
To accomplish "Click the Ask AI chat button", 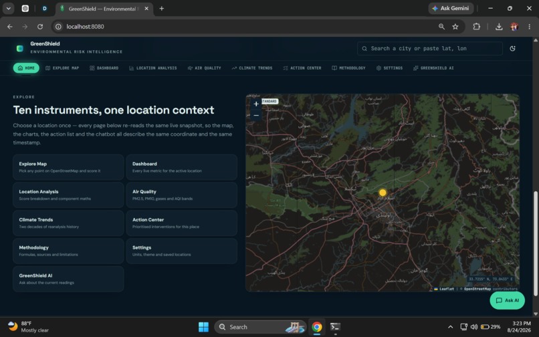I will (507, 300).
